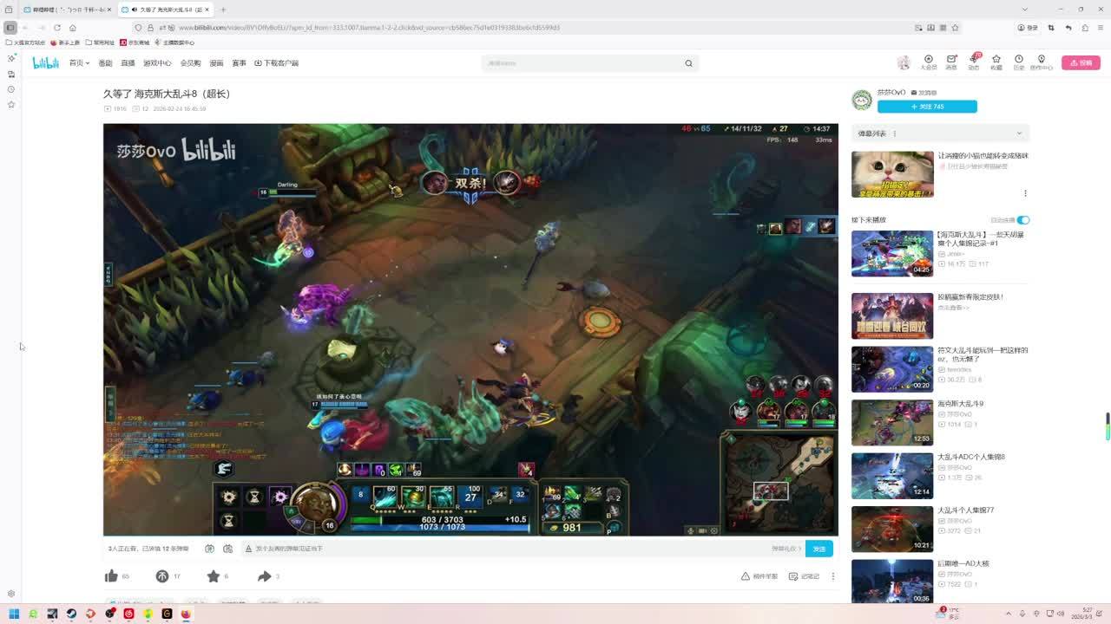The image size is (1111, 624).
Task: Toggle the 自动连播 autoplay switch
Action: tap(1023, 220)
